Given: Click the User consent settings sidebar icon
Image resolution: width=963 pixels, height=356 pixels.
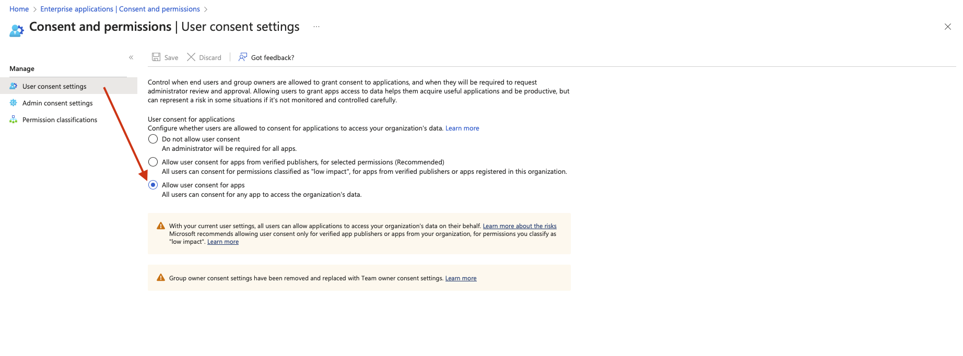Looking at the screenshot, I should coord(14,86).
